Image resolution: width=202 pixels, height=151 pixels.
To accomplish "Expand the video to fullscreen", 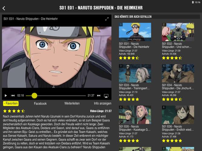I will point(107,19).
